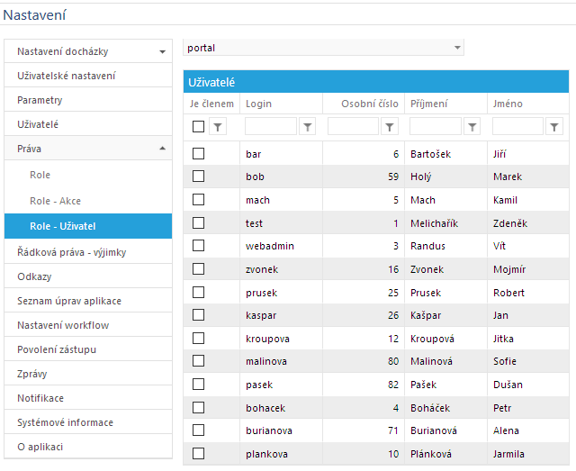This screenshot has height=471, width=576.
Task: Select the 'Kroupová' surname cell
Action: point(446,339)
